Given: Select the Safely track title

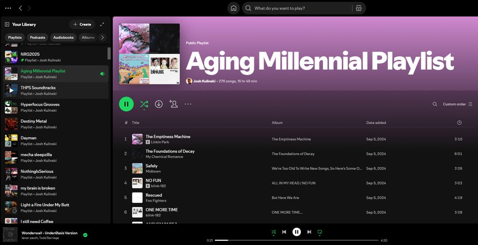Looking at the screenshot, I should click(x=152, y=166).
